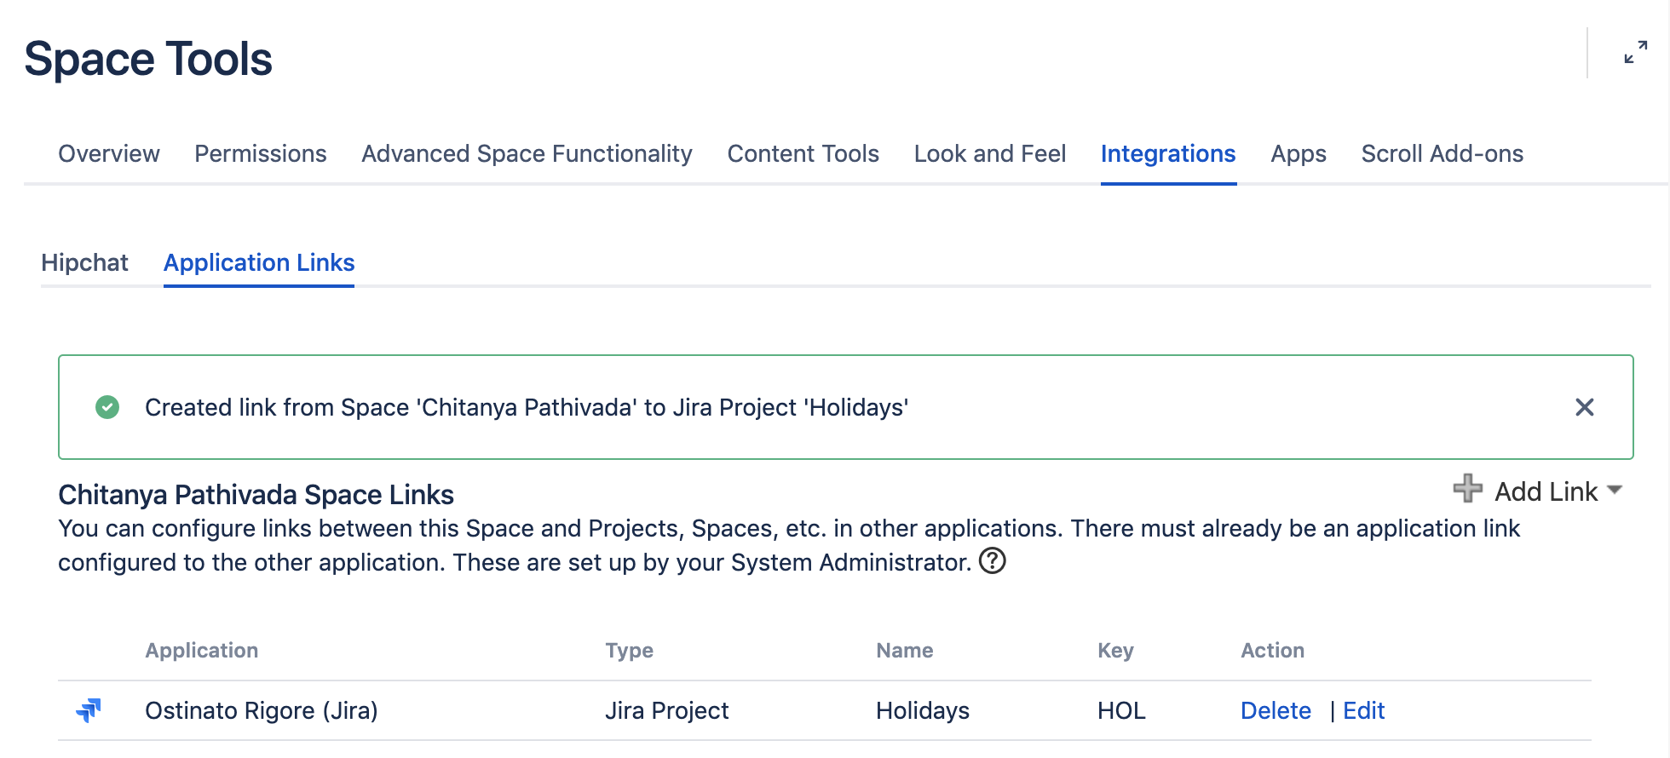The width and height of the screenshot is (1670, 758).
Task: Dismiss the created link success message
Action: point(1584,407)
